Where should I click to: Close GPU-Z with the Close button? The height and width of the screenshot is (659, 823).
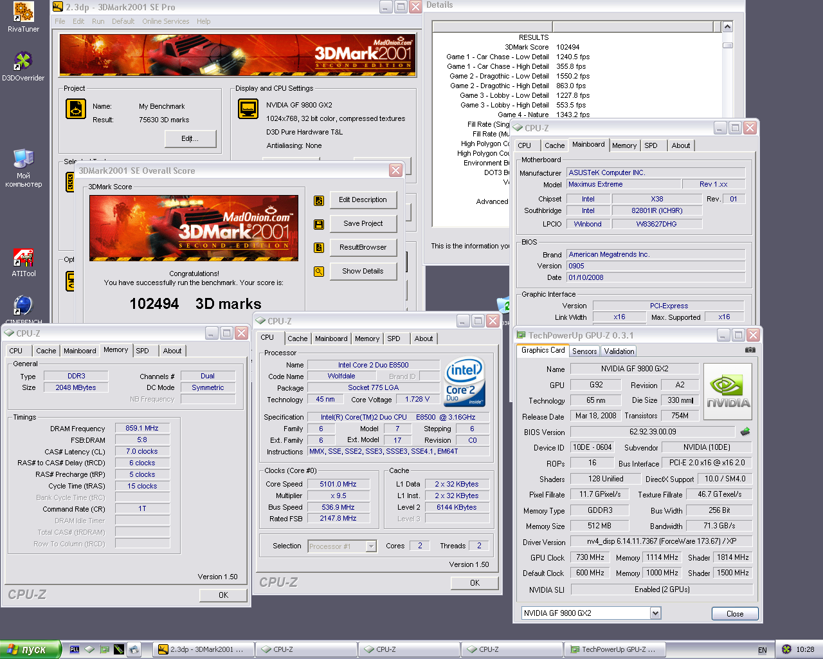(735, 614)
